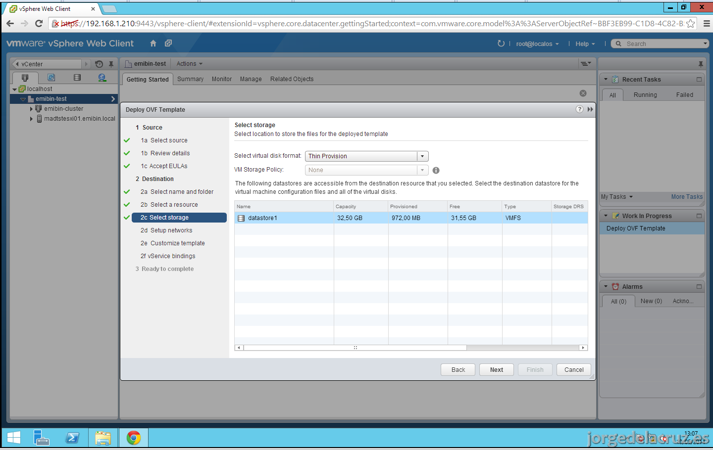Sort by the Capacity column header

[361, 207]
